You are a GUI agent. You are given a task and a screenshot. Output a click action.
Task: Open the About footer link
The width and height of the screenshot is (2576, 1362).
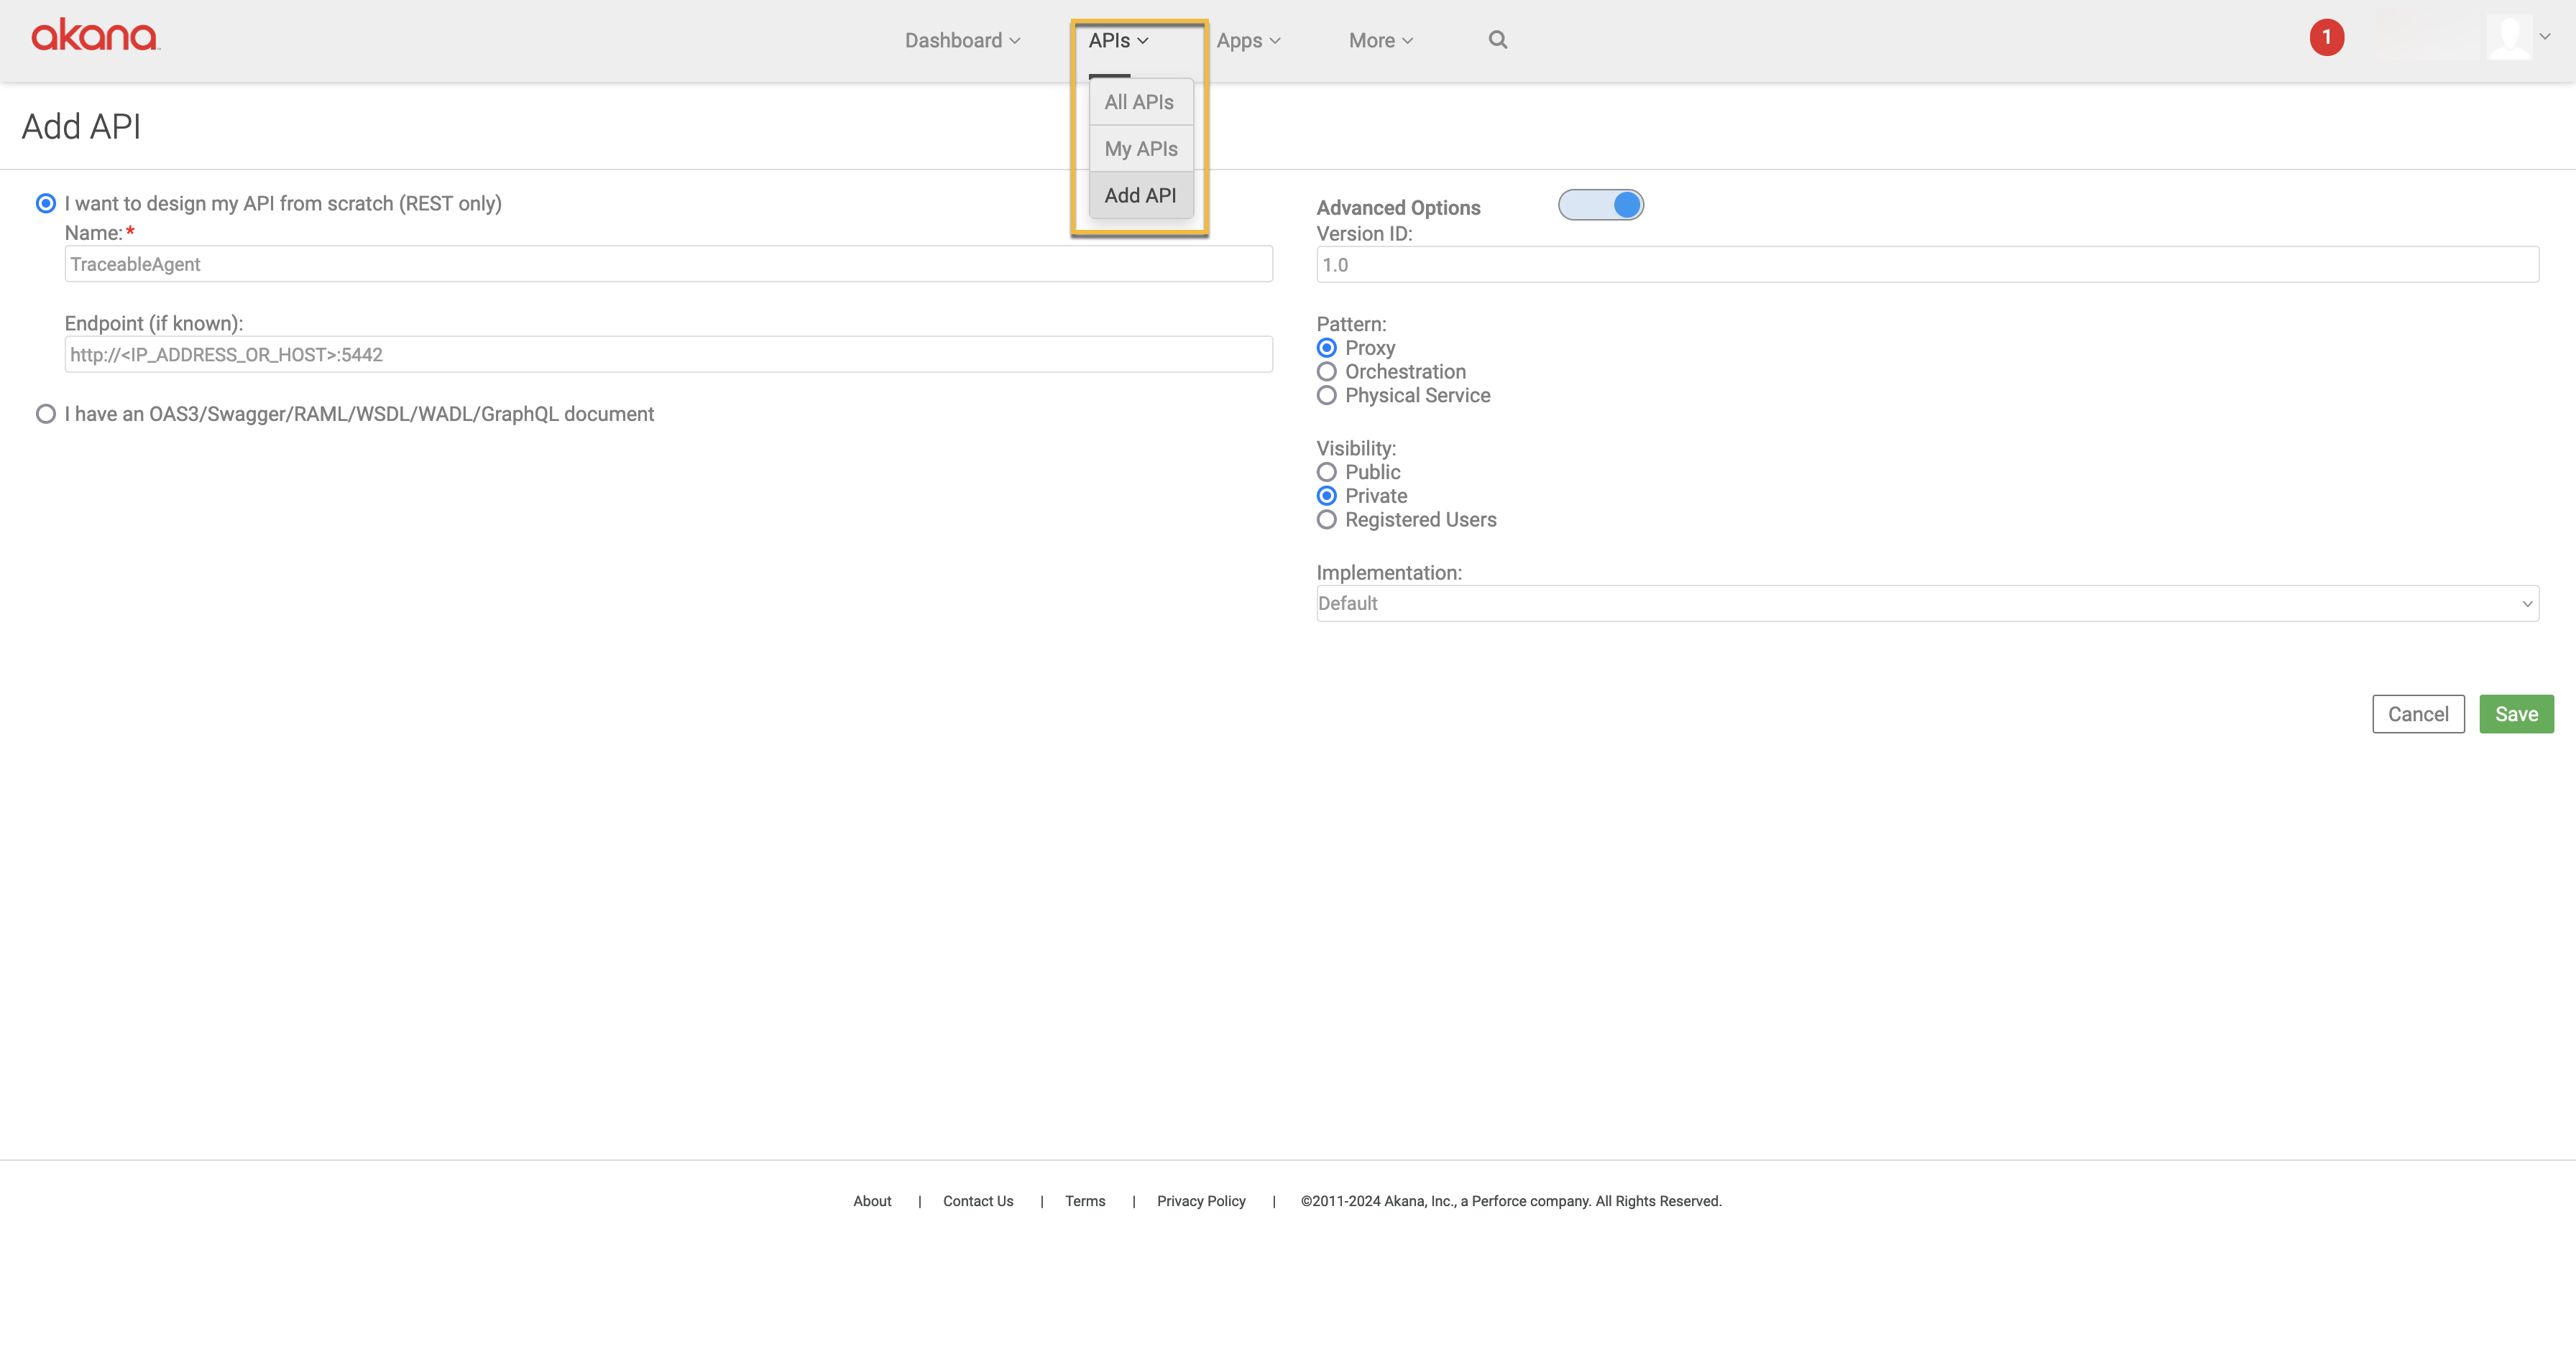[x=872, y=1201]
